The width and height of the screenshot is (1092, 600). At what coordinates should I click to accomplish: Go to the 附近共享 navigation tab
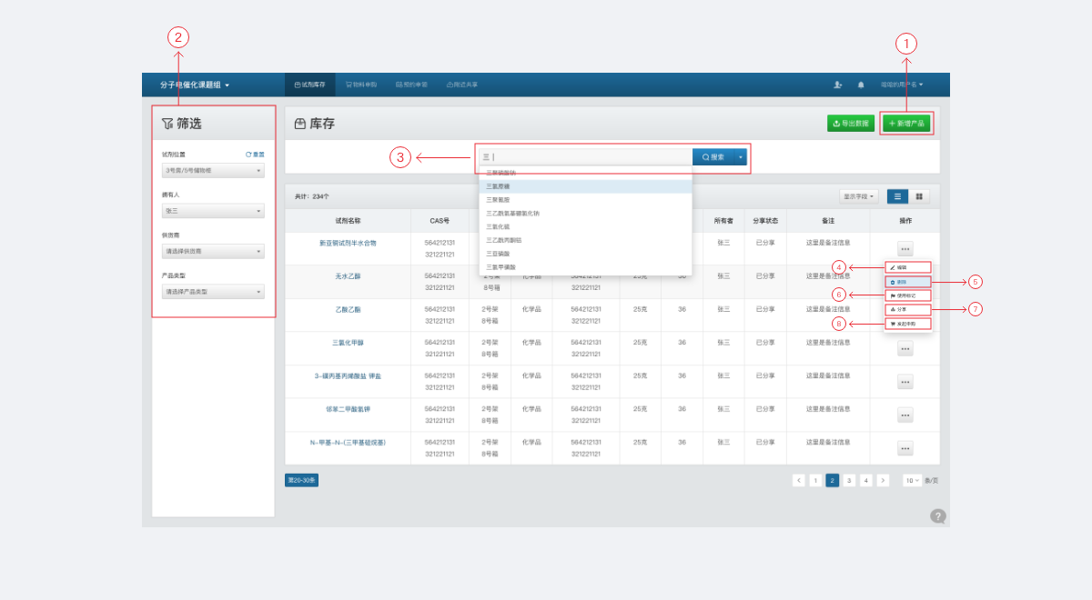(462, 85)
